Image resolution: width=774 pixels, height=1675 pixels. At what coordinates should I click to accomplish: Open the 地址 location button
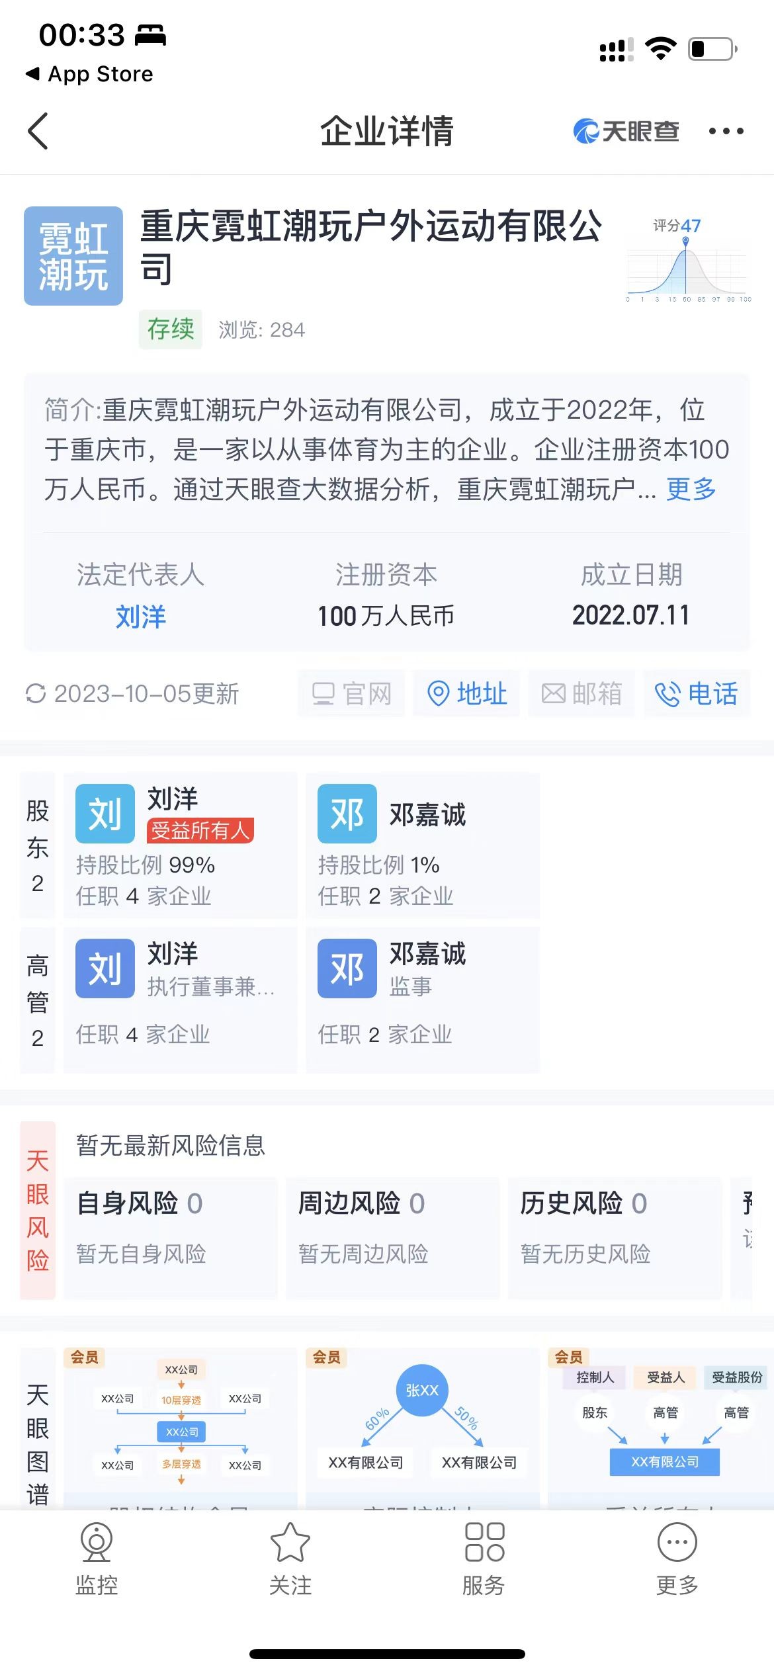[x=467, y=694]
